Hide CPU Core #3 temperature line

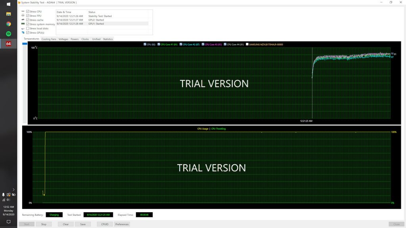pyautogui.click(x=203, y=44)
